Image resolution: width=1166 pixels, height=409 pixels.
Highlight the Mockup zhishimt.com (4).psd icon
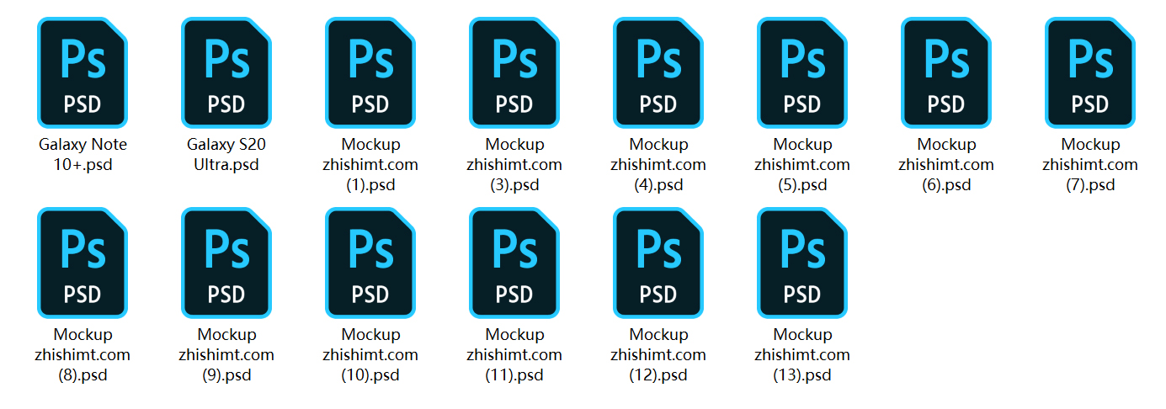click(658, 72)
